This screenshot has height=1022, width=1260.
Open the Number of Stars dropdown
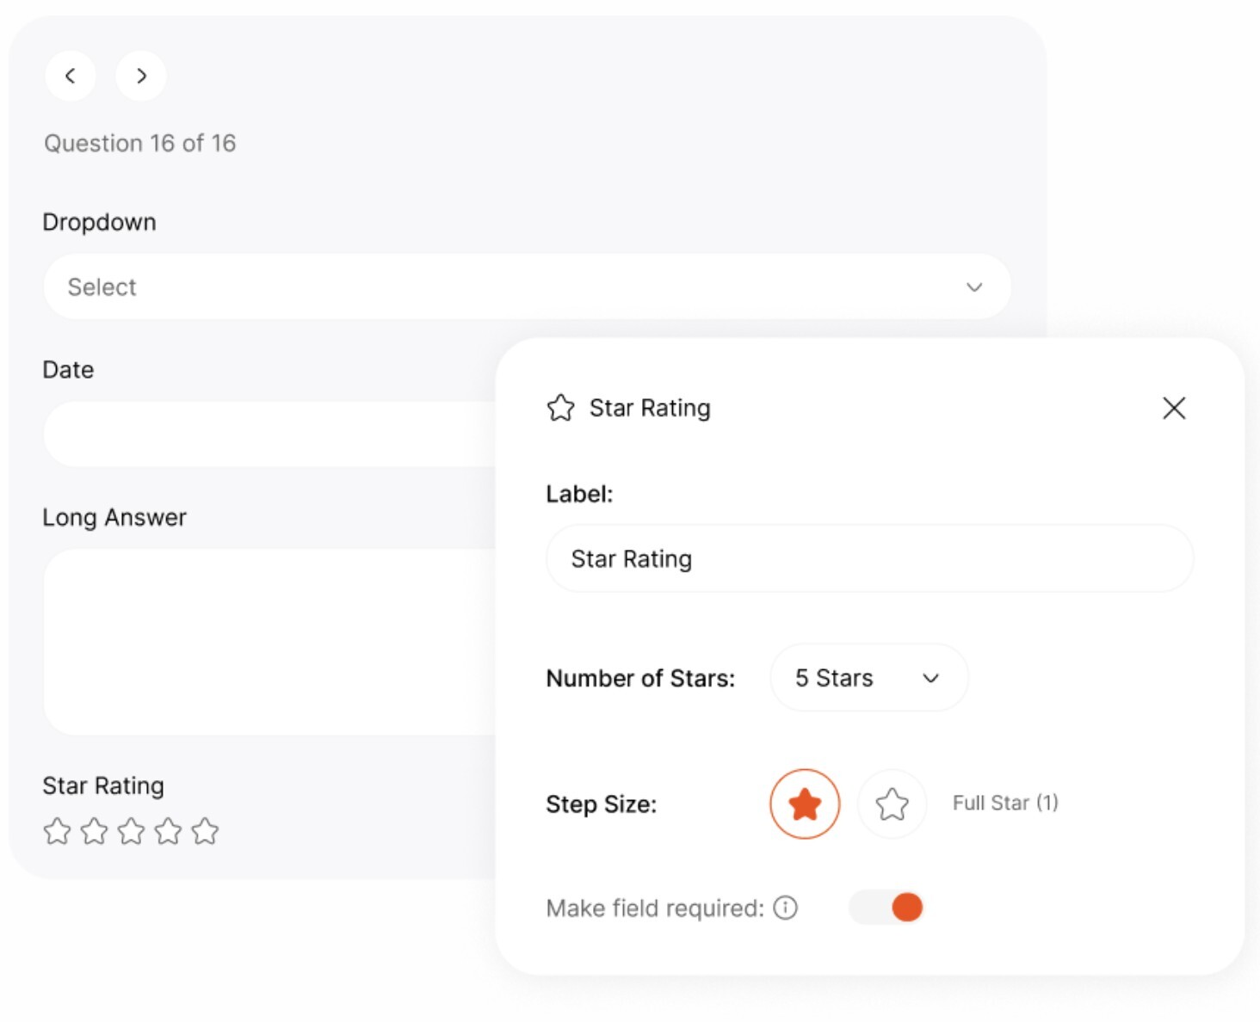tap(868, 678)
